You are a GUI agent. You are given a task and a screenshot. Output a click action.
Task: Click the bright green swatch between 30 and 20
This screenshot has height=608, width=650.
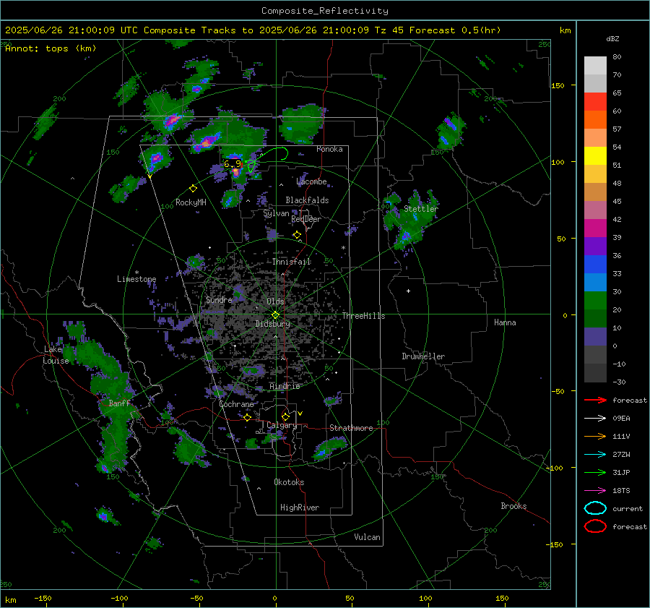[595, 301]
